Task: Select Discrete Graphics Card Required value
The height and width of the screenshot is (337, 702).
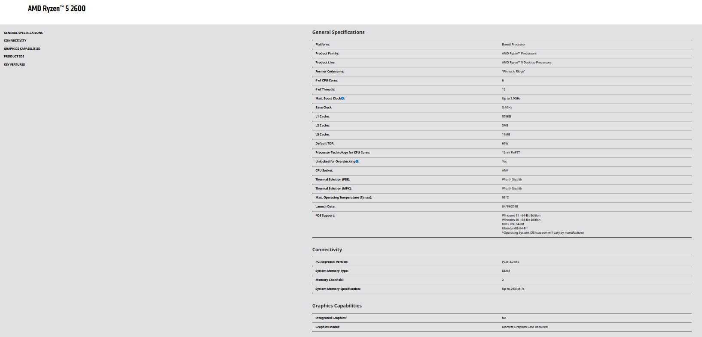Action: pyautogui.click(x=525, y=327)
